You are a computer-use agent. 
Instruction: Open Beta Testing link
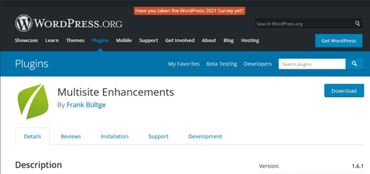click(x=222, y=64)
